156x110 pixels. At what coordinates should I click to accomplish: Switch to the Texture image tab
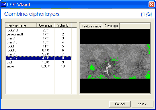[91, 26]
